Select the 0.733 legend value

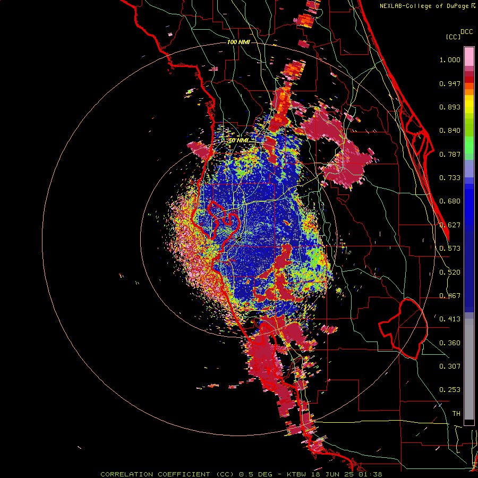click(450, 178)
